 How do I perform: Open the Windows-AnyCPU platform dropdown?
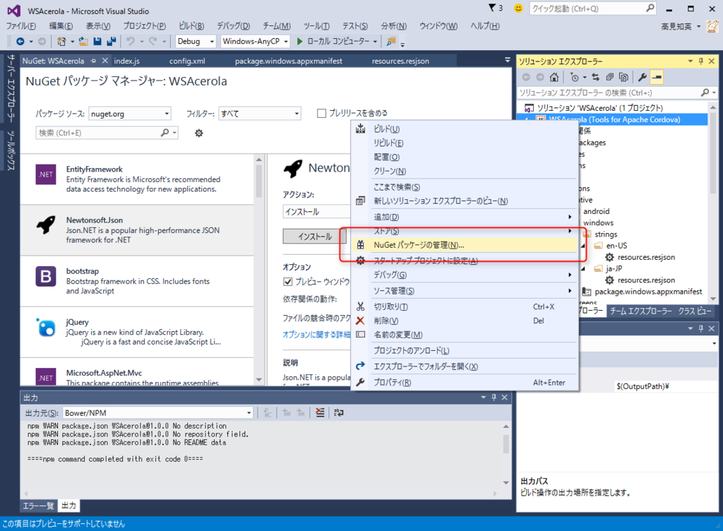point(255,42)
